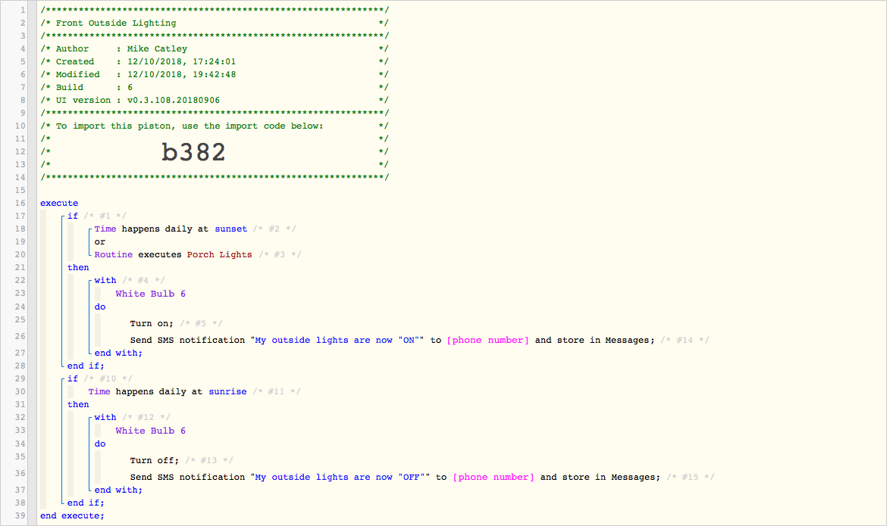893x526 pixels.
Task: Click the 'Turn off;' action
Action: [155, 461]
